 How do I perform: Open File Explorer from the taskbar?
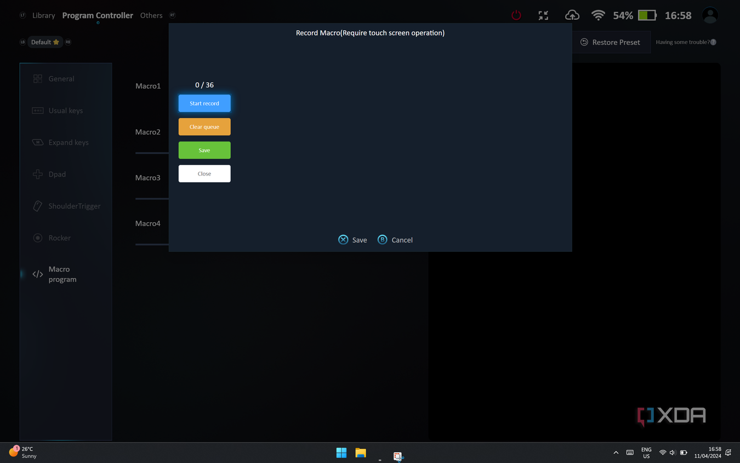pyautogui.click(x=361, y=453)
